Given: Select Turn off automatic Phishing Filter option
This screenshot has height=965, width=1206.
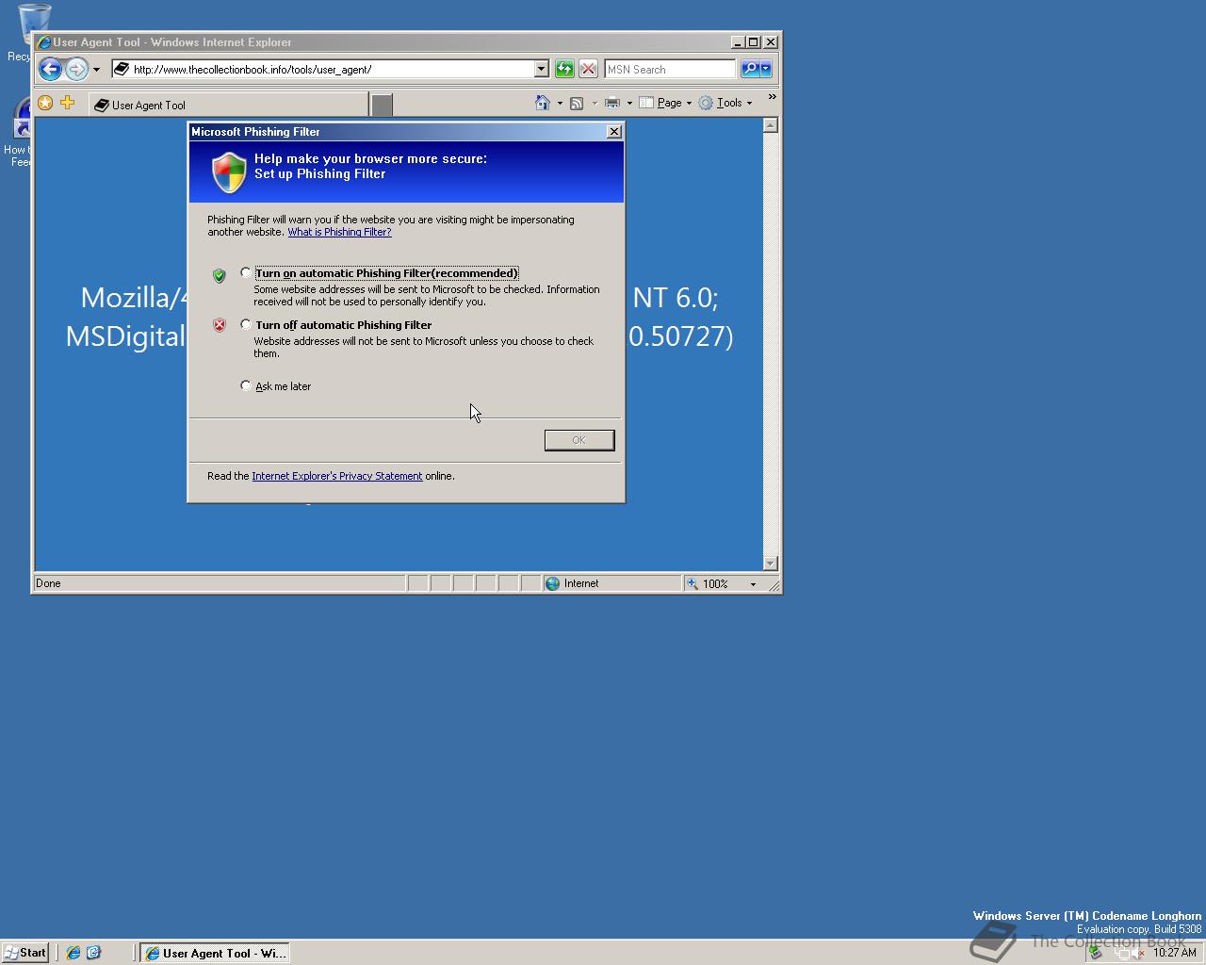Looking at the screenshot, I should [x=246, y=324].
